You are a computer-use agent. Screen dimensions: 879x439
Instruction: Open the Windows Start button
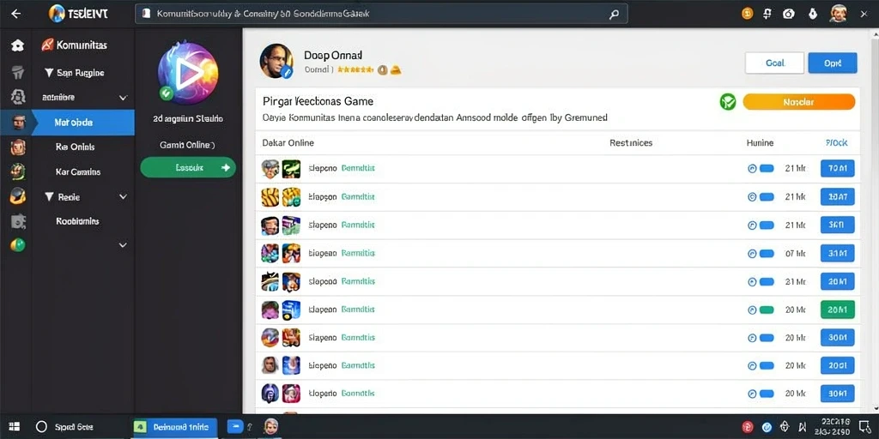tap(15, 427)
